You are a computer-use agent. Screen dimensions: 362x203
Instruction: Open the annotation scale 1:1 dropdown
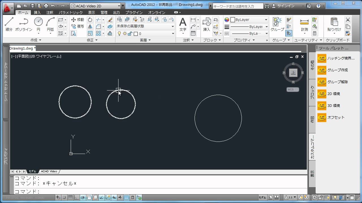(290, 197)
